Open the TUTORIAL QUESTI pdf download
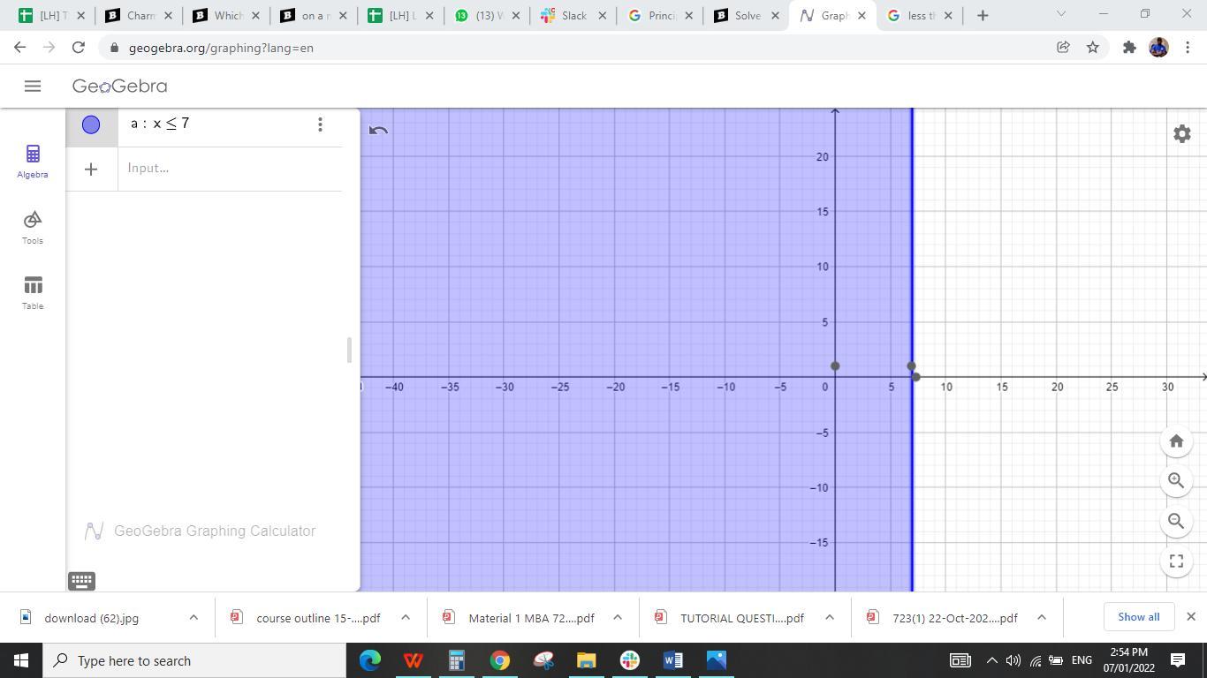This screenshot has height=678, width=1207. pyautogui.click(x=741, y=618)
